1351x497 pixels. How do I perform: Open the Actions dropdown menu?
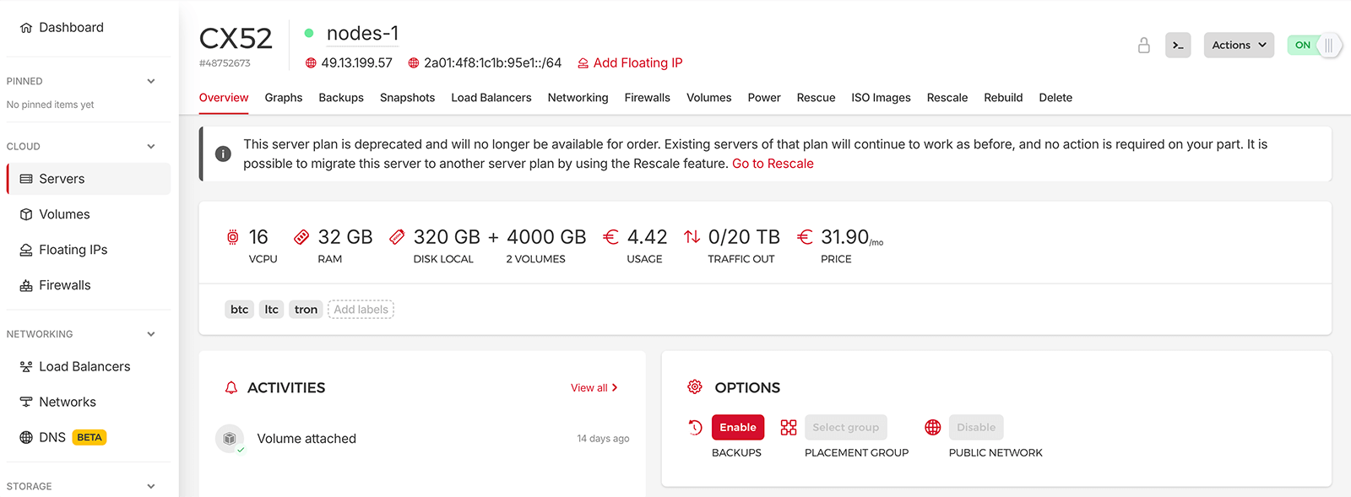tap(1239, 46)
